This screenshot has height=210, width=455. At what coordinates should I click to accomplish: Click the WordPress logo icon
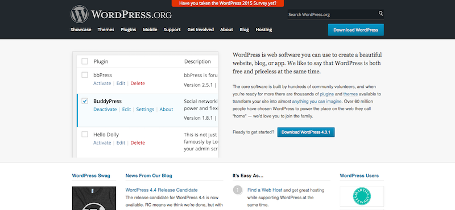(79, 14)
